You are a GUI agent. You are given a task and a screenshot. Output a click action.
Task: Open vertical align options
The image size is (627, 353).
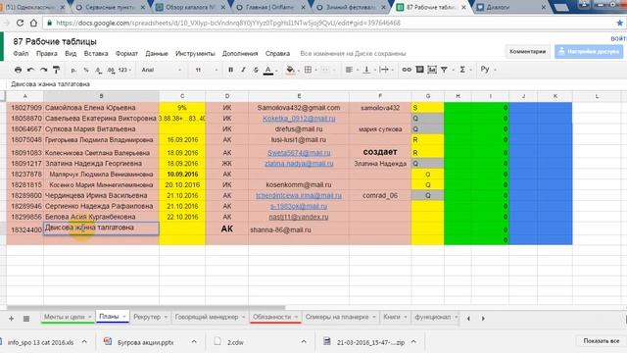(366, 70)
